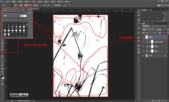Filter layers by type text layers
Viewport: 169px width, 102px height.
point(159,26)
